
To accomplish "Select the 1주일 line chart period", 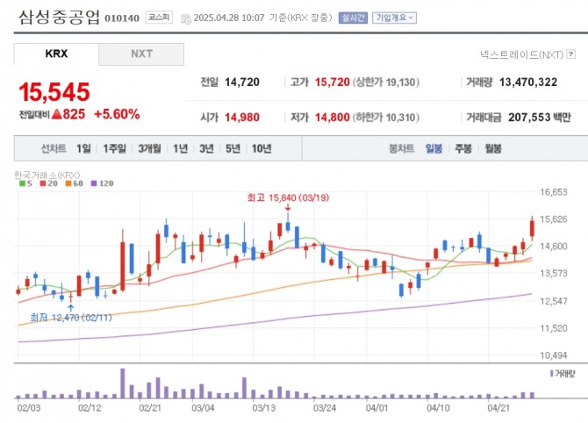I will (115, 149).
